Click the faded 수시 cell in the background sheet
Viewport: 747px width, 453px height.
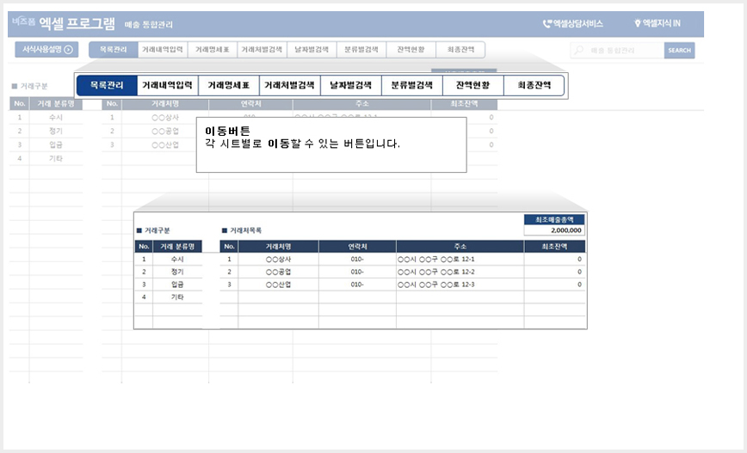56,118
